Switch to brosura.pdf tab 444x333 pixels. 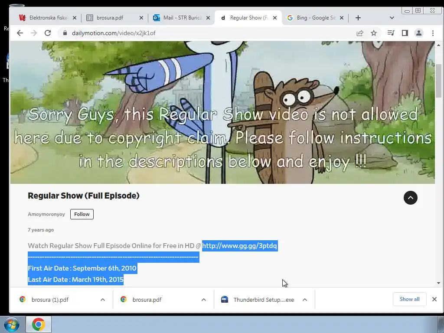point(114,18)
